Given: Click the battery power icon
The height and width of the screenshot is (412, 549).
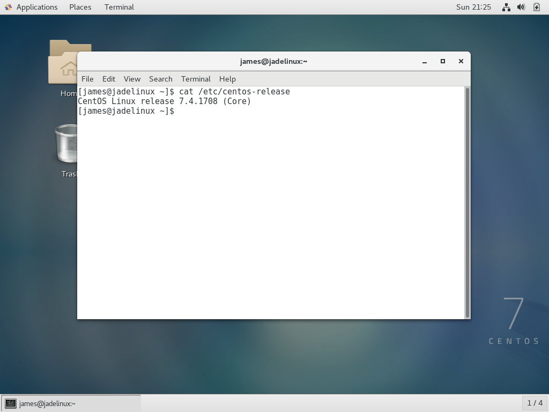Looking at the screenshot, I should tap(536, 7).
